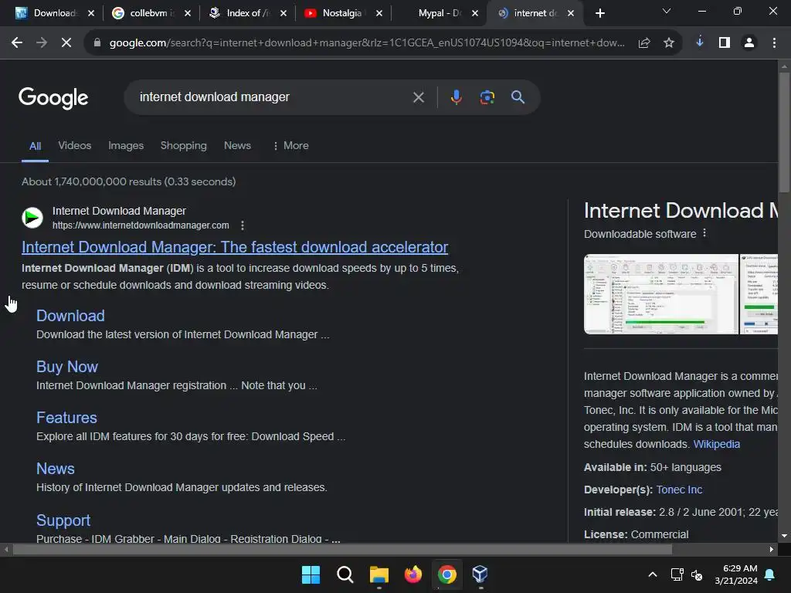
Task: Select the All results filter
Action: coord(35,146)
